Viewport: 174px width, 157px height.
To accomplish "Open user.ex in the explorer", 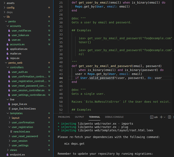I will point(16,40).
